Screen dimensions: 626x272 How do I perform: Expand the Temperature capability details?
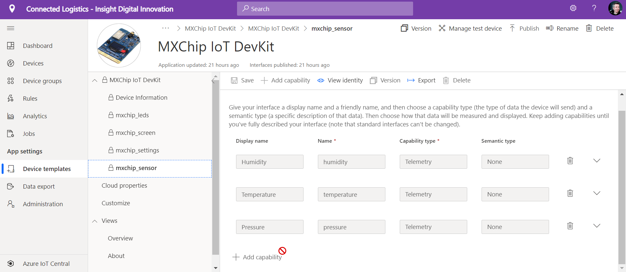coord(597,193)
